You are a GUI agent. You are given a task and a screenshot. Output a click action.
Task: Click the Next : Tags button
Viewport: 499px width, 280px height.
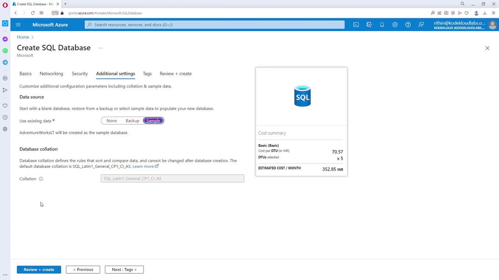(124, 269)
